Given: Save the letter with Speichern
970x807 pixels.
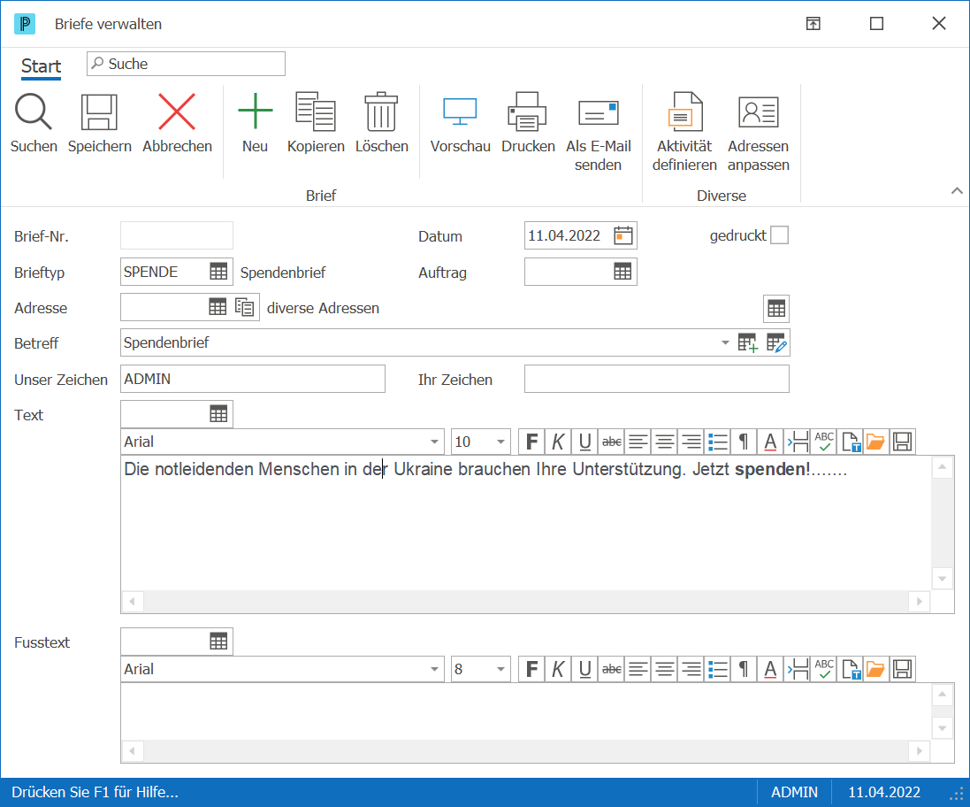Looking at the screenshot, I should pyautogui.click(x=100, y=123).
